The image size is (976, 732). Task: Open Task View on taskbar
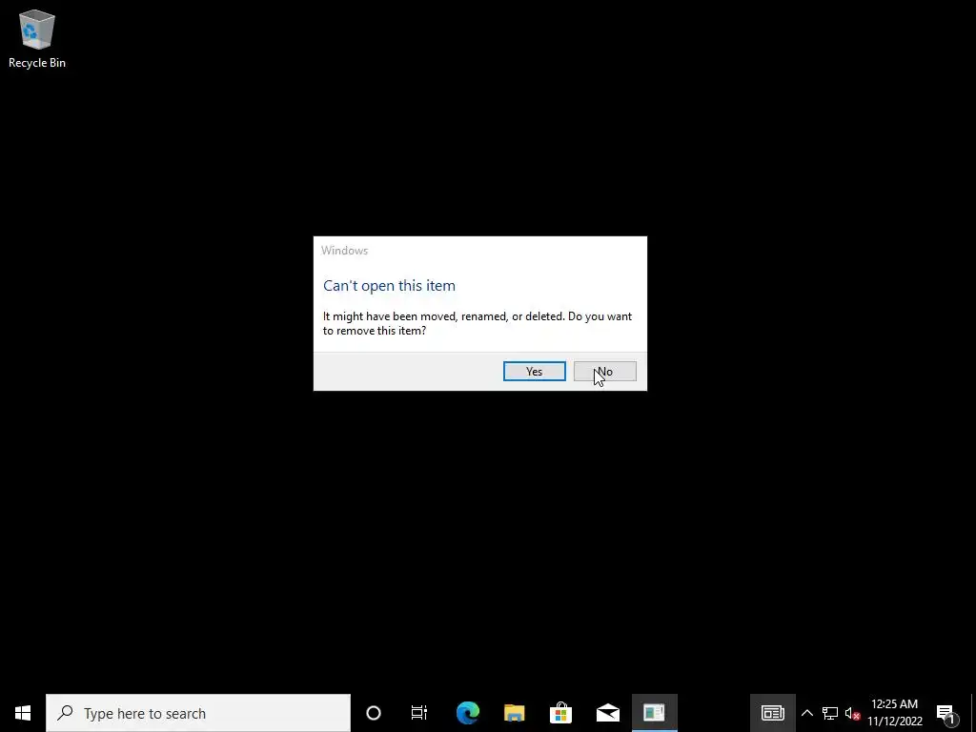click(419, 713)
